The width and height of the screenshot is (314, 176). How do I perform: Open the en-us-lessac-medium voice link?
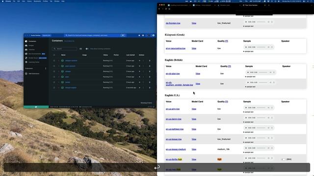pyautogui.click(x=176, y=149)
